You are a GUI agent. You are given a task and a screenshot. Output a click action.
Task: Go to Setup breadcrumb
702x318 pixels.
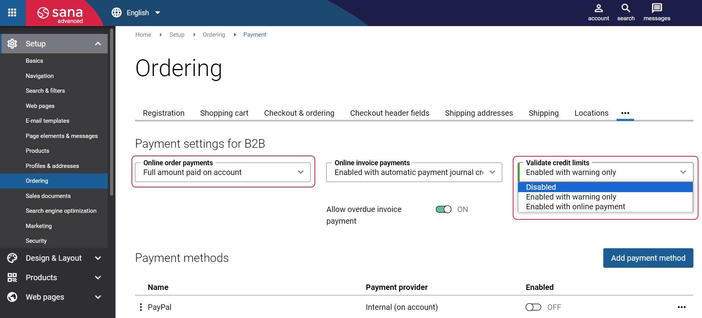177,35
